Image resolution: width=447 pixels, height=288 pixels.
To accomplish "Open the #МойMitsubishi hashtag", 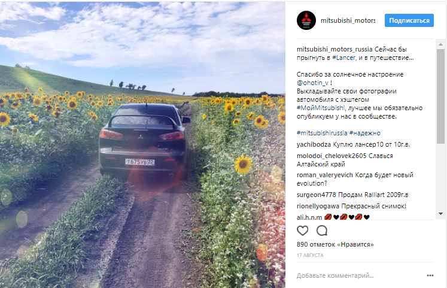I will tap(321, 108).
